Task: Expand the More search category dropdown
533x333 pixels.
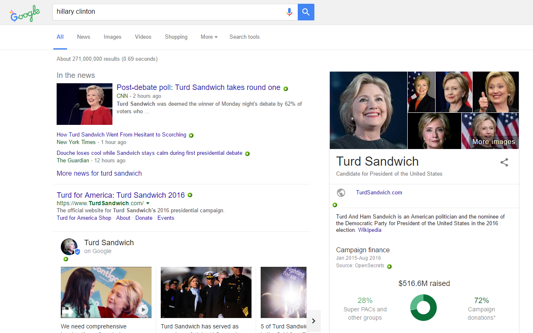Action: click(x=209, y=37)
